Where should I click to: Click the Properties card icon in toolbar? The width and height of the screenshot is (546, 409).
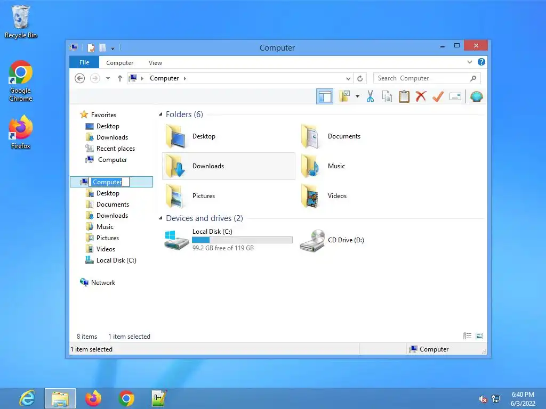click(455, 96)
